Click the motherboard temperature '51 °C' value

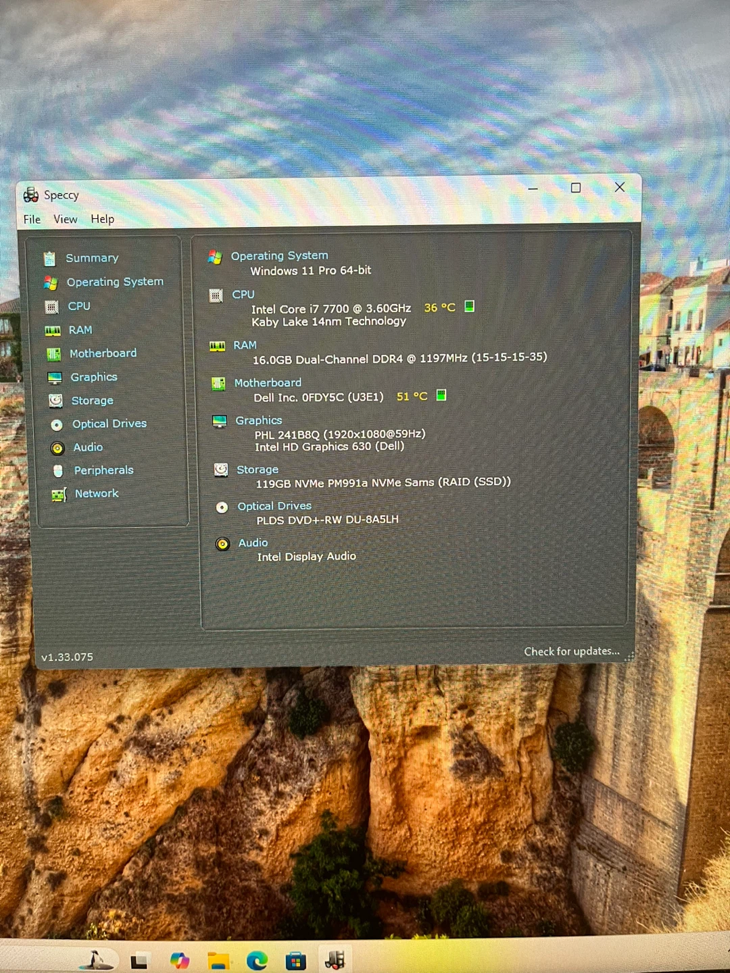(x=412, y=397)
